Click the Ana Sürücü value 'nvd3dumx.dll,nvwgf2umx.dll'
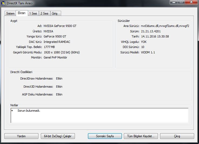This screenshot has width=199, height=144. 165,26
